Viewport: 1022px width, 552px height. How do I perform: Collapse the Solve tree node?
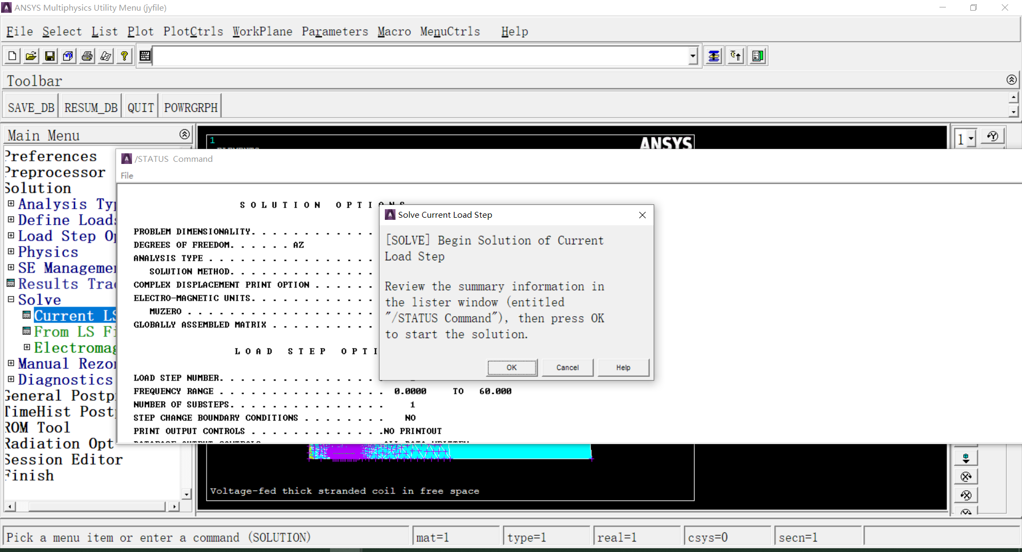[11, 299]
